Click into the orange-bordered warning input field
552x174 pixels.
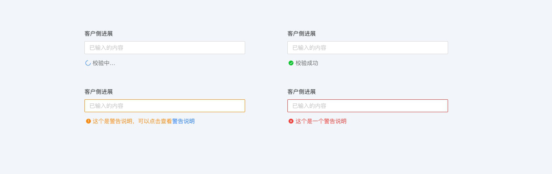coord(164,106)
